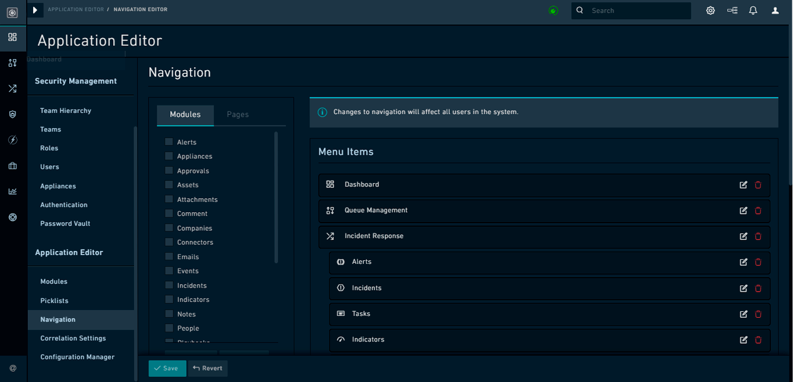Select the Incident Response arrows icon in sidebar
793x382 pixels.
coord(13,88)
